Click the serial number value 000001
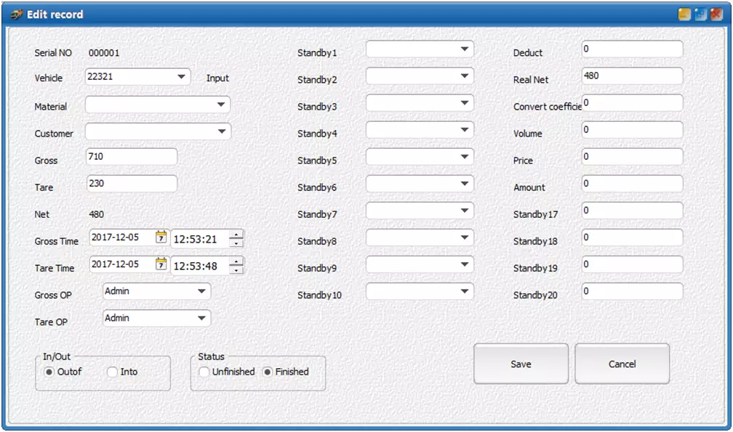Screen dimensions: 733x432 104,53
